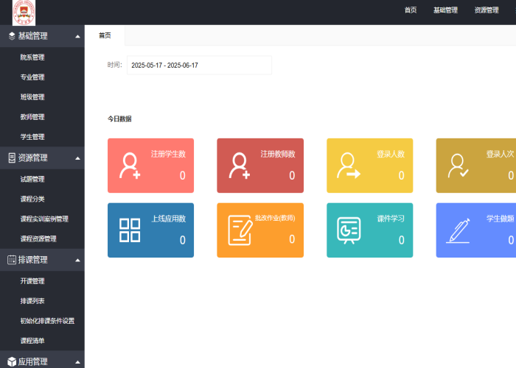The width and height of the screenshot is (516, 368).
Task: Click the date range time input field
Action: 199,66
